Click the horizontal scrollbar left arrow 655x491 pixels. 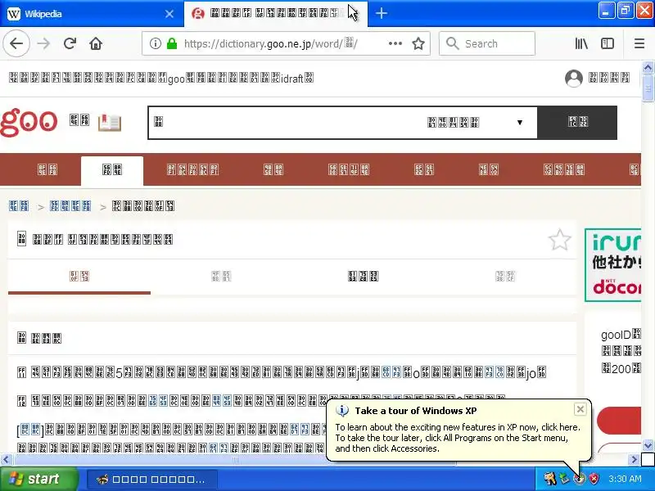(6, 460)
